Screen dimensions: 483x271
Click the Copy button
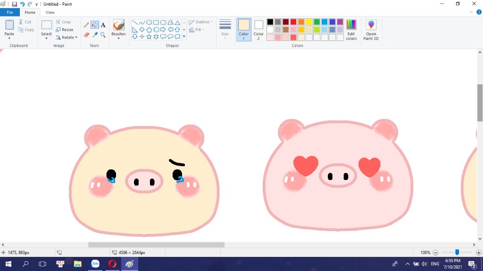pos(26,30)
